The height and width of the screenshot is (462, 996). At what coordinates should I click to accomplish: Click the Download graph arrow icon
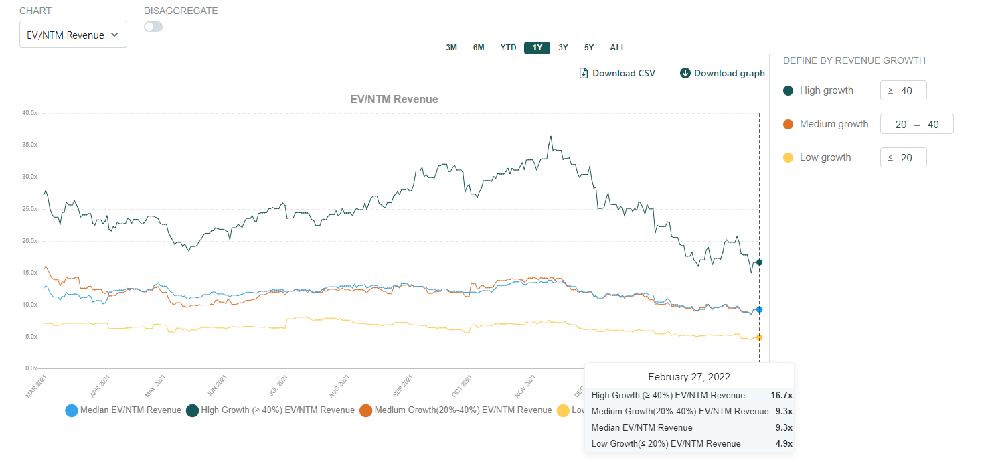click(x=685, y=73)
